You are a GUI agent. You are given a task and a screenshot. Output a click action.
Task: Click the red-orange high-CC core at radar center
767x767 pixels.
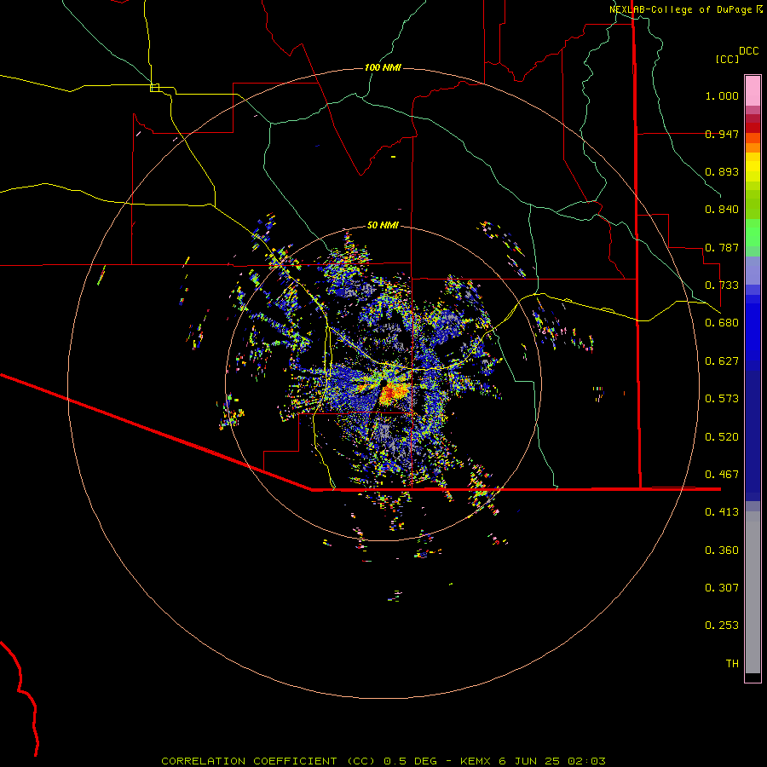coord(391,393)
